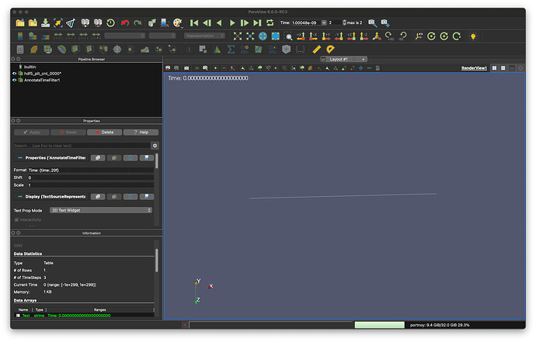Toggle animation loop
Screen dimensions: 536x341
click(x=270, y=22)
